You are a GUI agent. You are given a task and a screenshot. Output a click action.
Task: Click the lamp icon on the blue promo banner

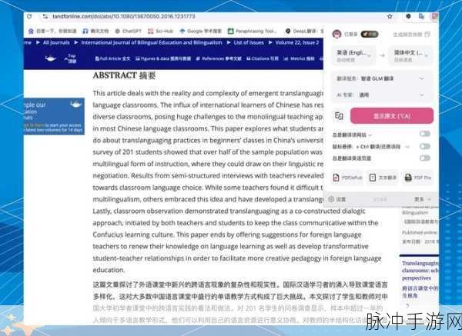75,105
